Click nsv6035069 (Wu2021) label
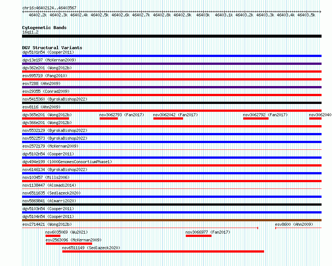Image resolution: width=332 pixels, height=266 pixels. coord(66,232)
